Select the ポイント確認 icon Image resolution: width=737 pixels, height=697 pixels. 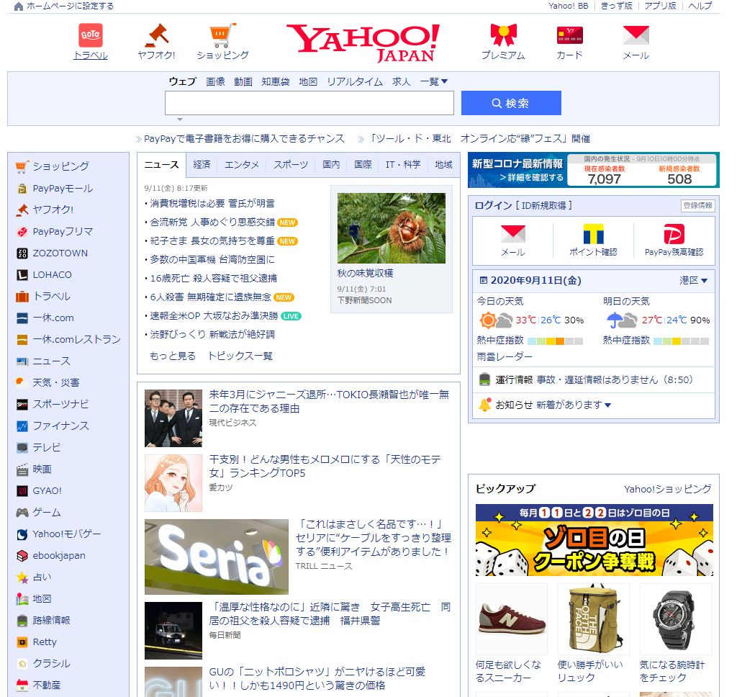coord(592,233)
